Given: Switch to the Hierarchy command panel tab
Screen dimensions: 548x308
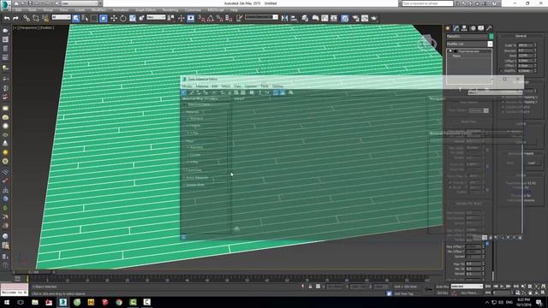Looking at the screenshot, I should [x=464, y=28].
